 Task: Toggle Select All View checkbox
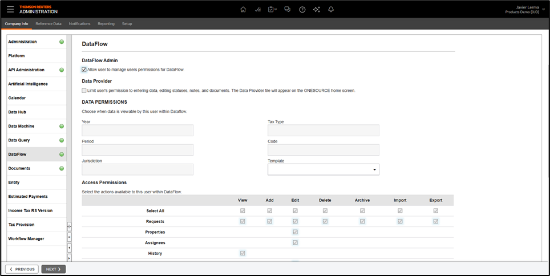click(x=242, y=211)
